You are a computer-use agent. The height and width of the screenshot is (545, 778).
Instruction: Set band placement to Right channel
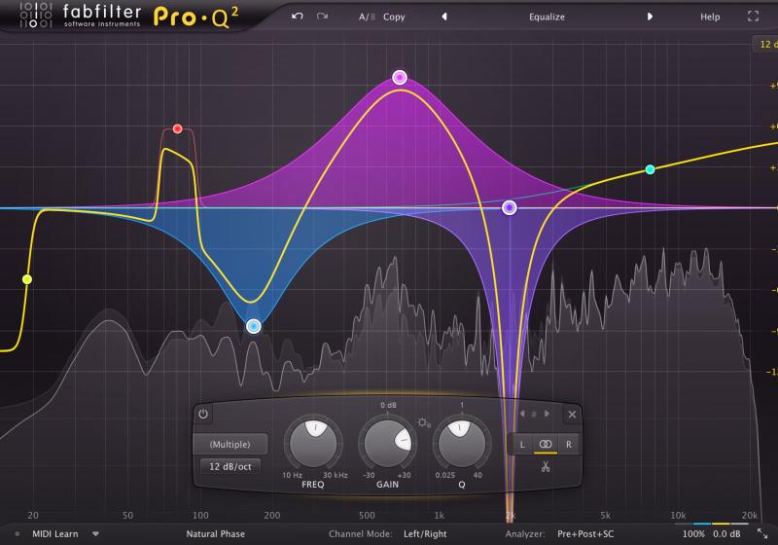(x=569, y=444)
